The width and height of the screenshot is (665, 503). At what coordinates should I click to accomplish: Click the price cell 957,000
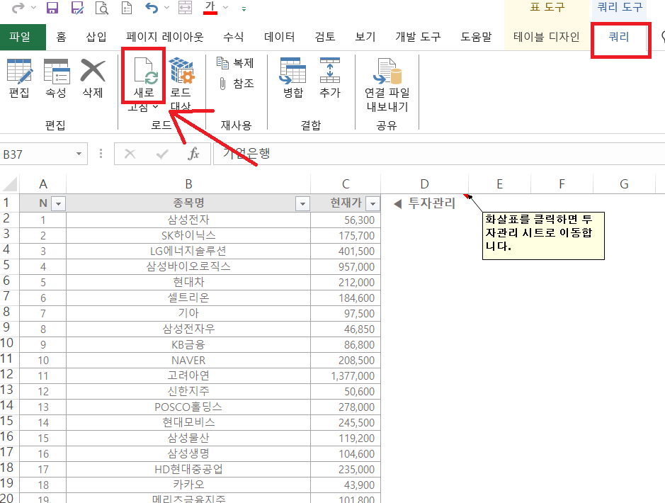point(346,267)
